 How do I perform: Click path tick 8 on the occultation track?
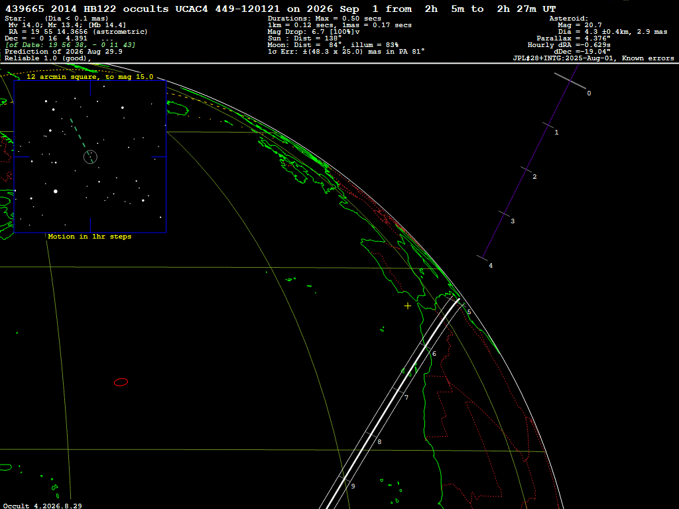(379, 442)
